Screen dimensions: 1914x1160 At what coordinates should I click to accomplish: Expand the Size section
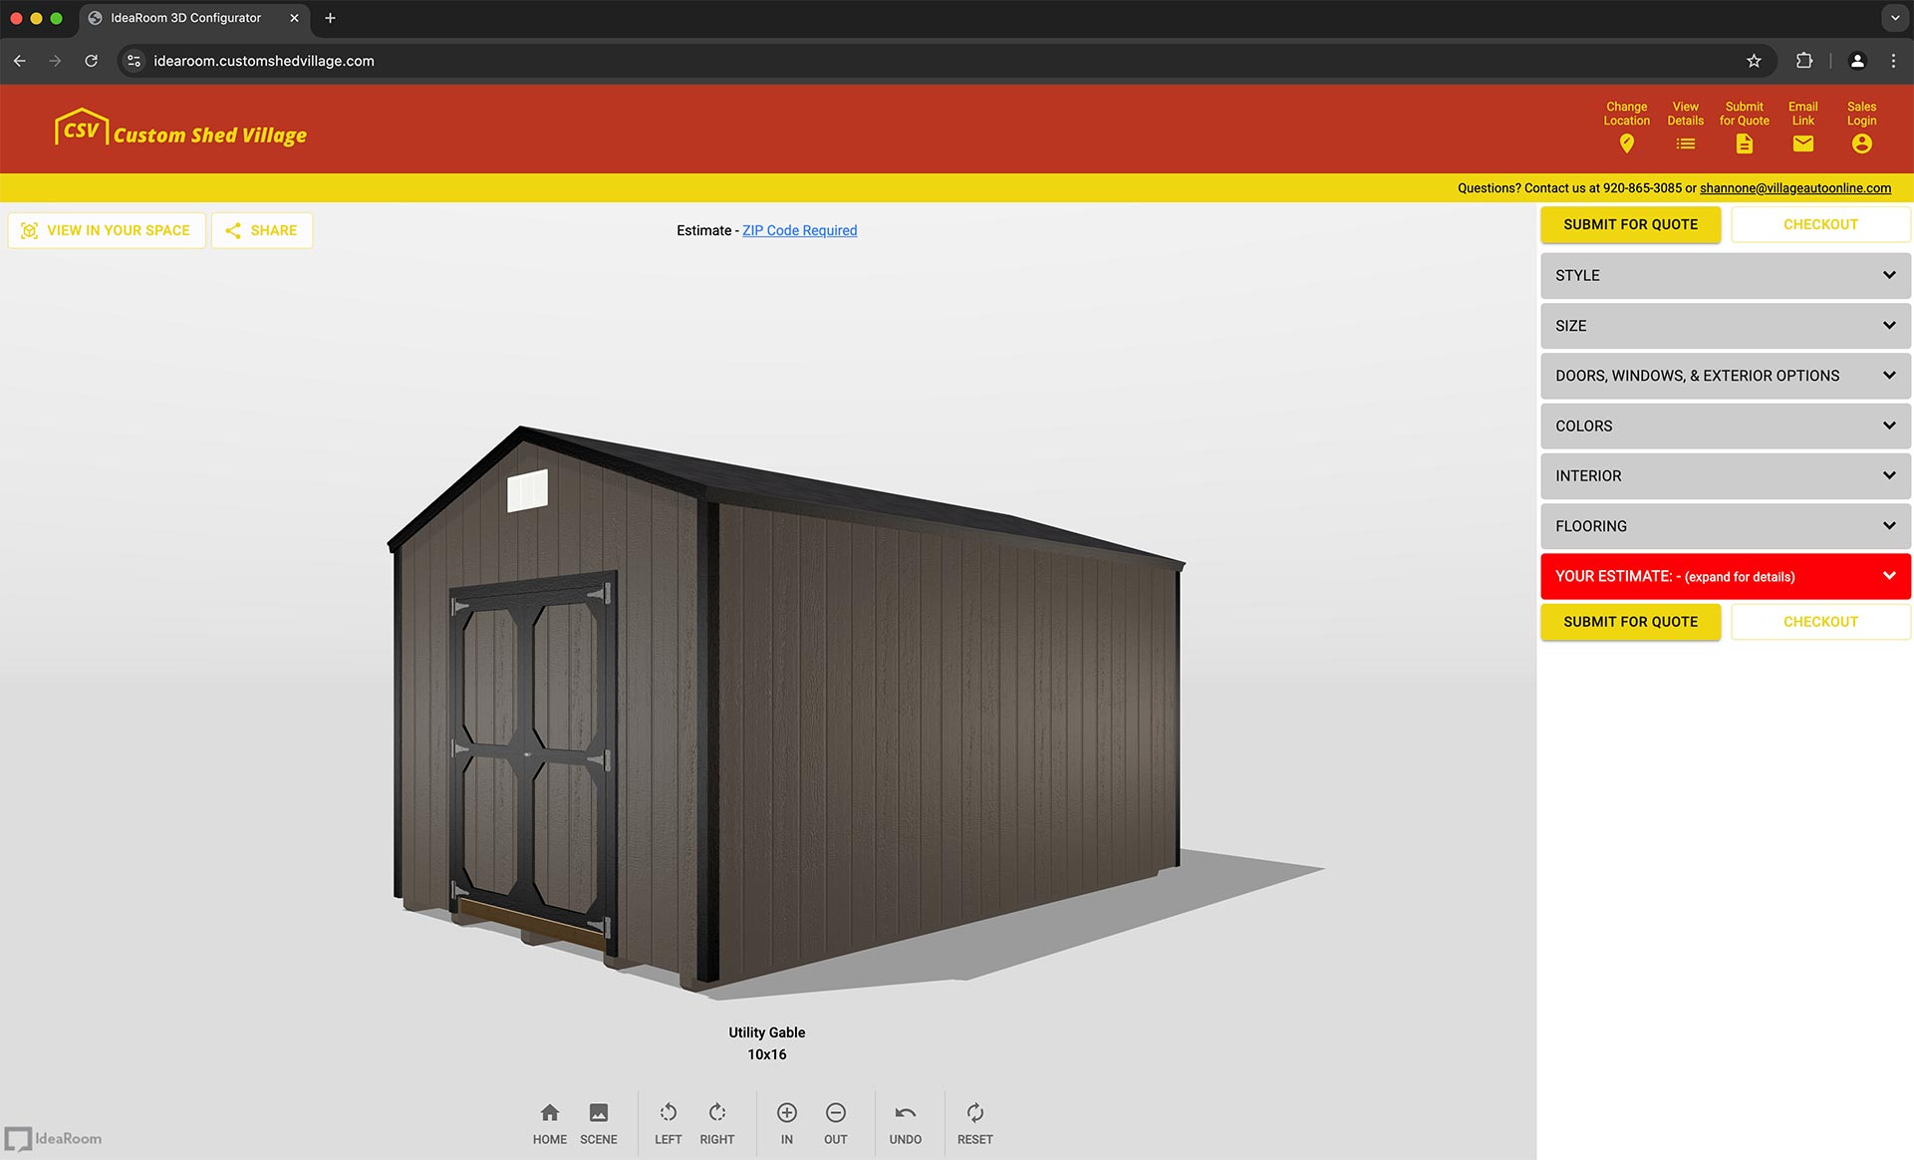pyautogui.click(x=1725, y=326)
